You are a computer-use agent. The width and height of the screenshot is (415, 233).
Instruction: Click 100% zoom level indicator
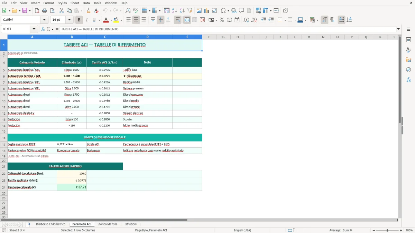coord(409,230)
